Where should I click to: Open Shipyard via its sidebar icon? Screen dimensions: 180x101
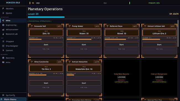tap(3, 41)
